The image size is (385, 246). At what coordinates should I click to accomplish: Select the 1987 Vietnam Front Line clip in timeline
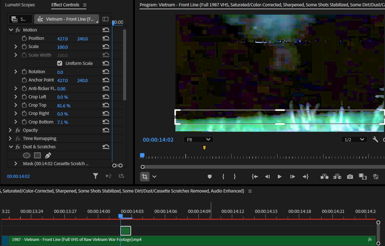(192, 240)
